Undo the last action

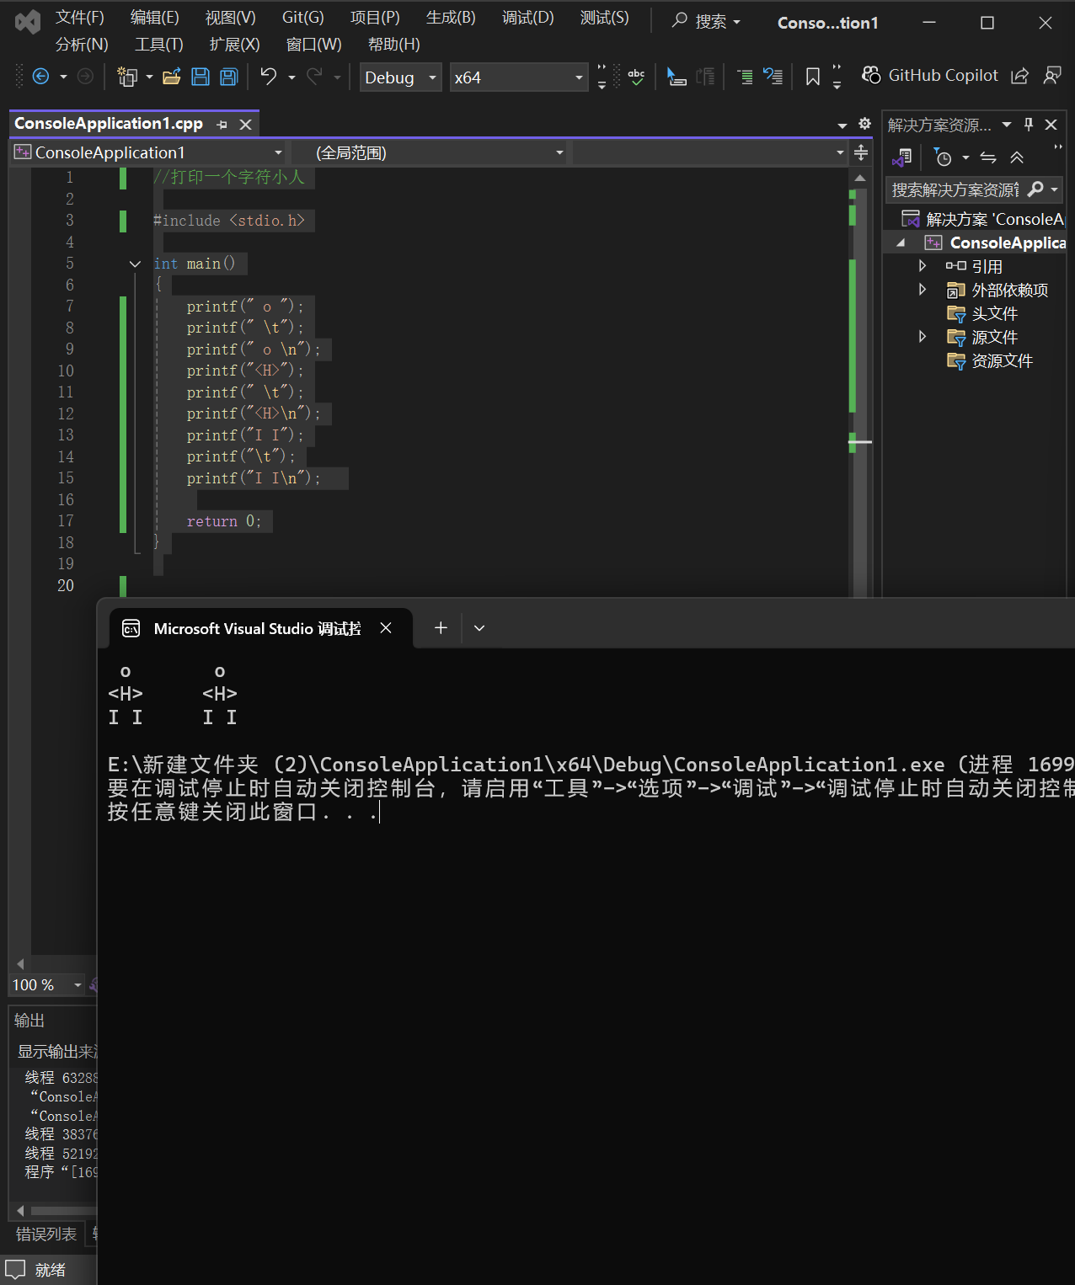pyautogui.click(x=269, y=77)
